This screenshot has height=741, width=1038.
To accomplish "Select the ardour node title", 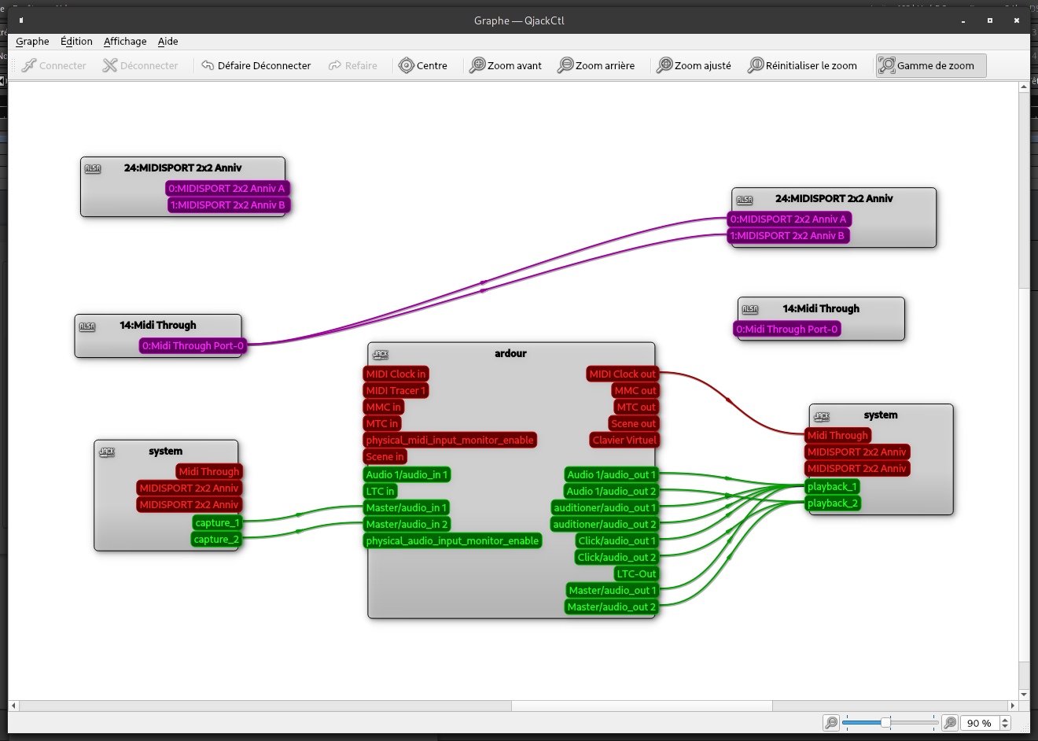I will pos(510,354).
